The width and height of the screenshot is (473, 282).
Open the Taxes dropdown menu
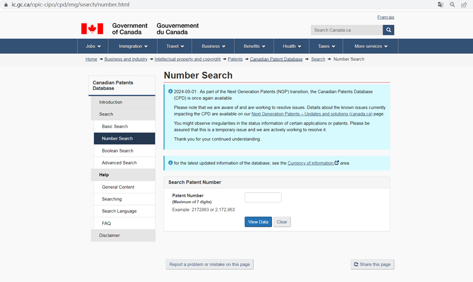click(x=327, y=46)
